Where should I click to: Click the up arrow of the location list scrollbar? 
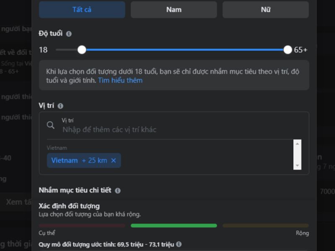297,143
